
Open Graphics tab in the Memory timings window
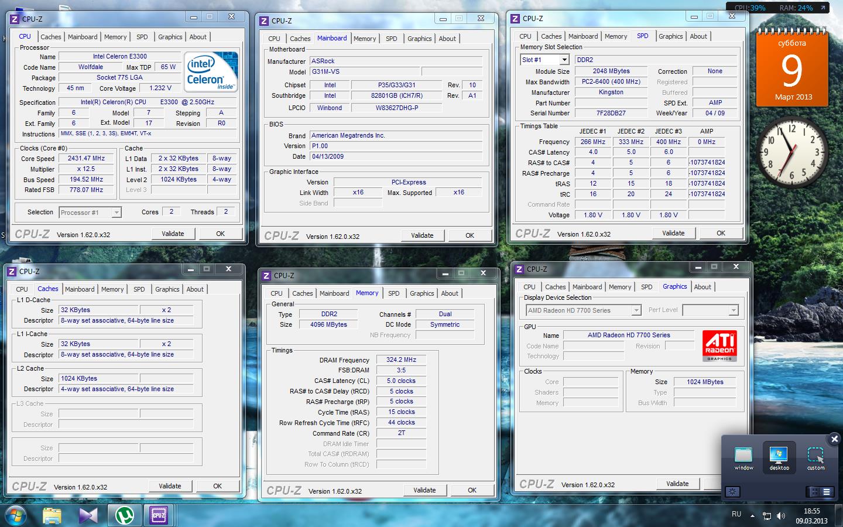point(421,293)
